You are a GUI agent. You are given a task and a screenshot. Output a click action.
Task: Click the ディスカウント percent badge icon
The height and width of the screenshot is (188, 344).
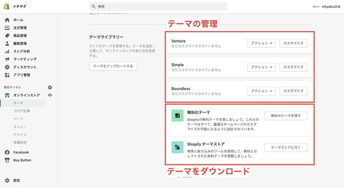(7, 67)
